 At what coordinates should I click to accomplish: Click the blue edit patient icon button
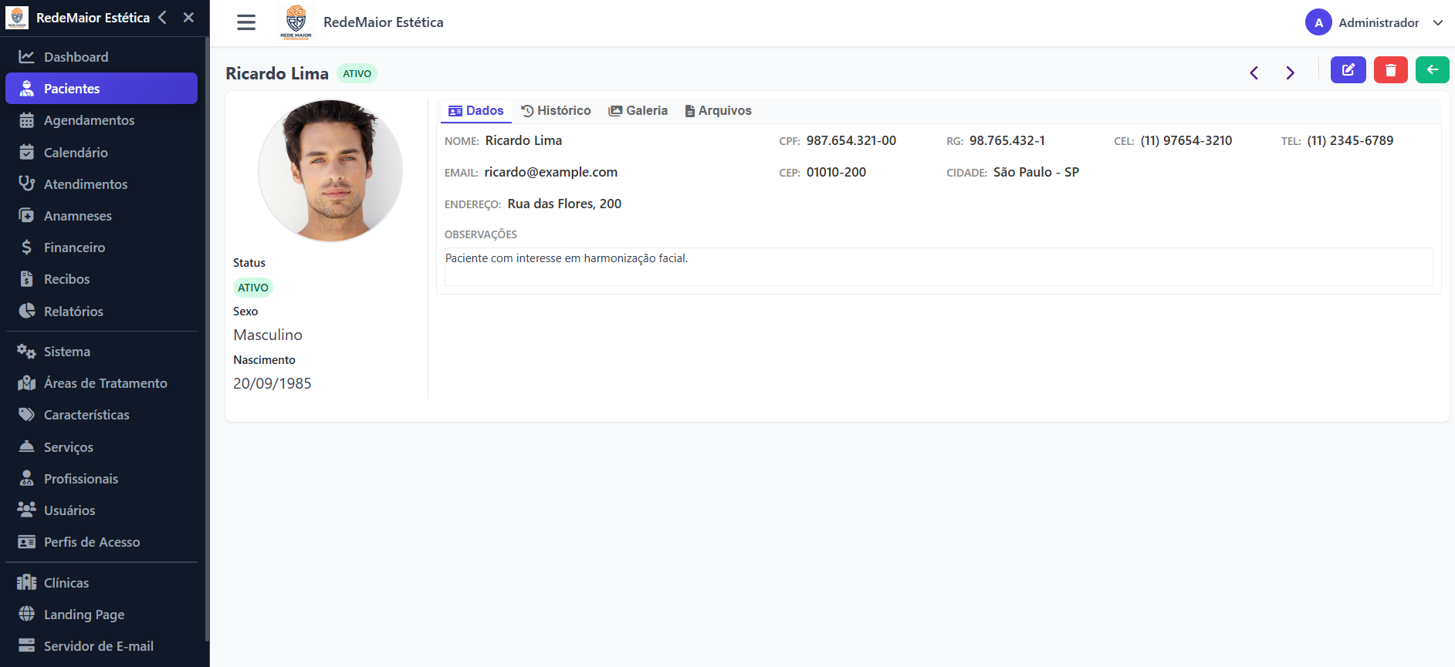click(1348, 70)
